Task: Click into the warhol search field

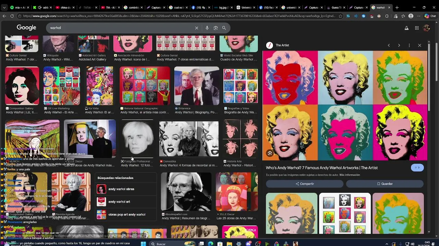Action: click(120, 28)
